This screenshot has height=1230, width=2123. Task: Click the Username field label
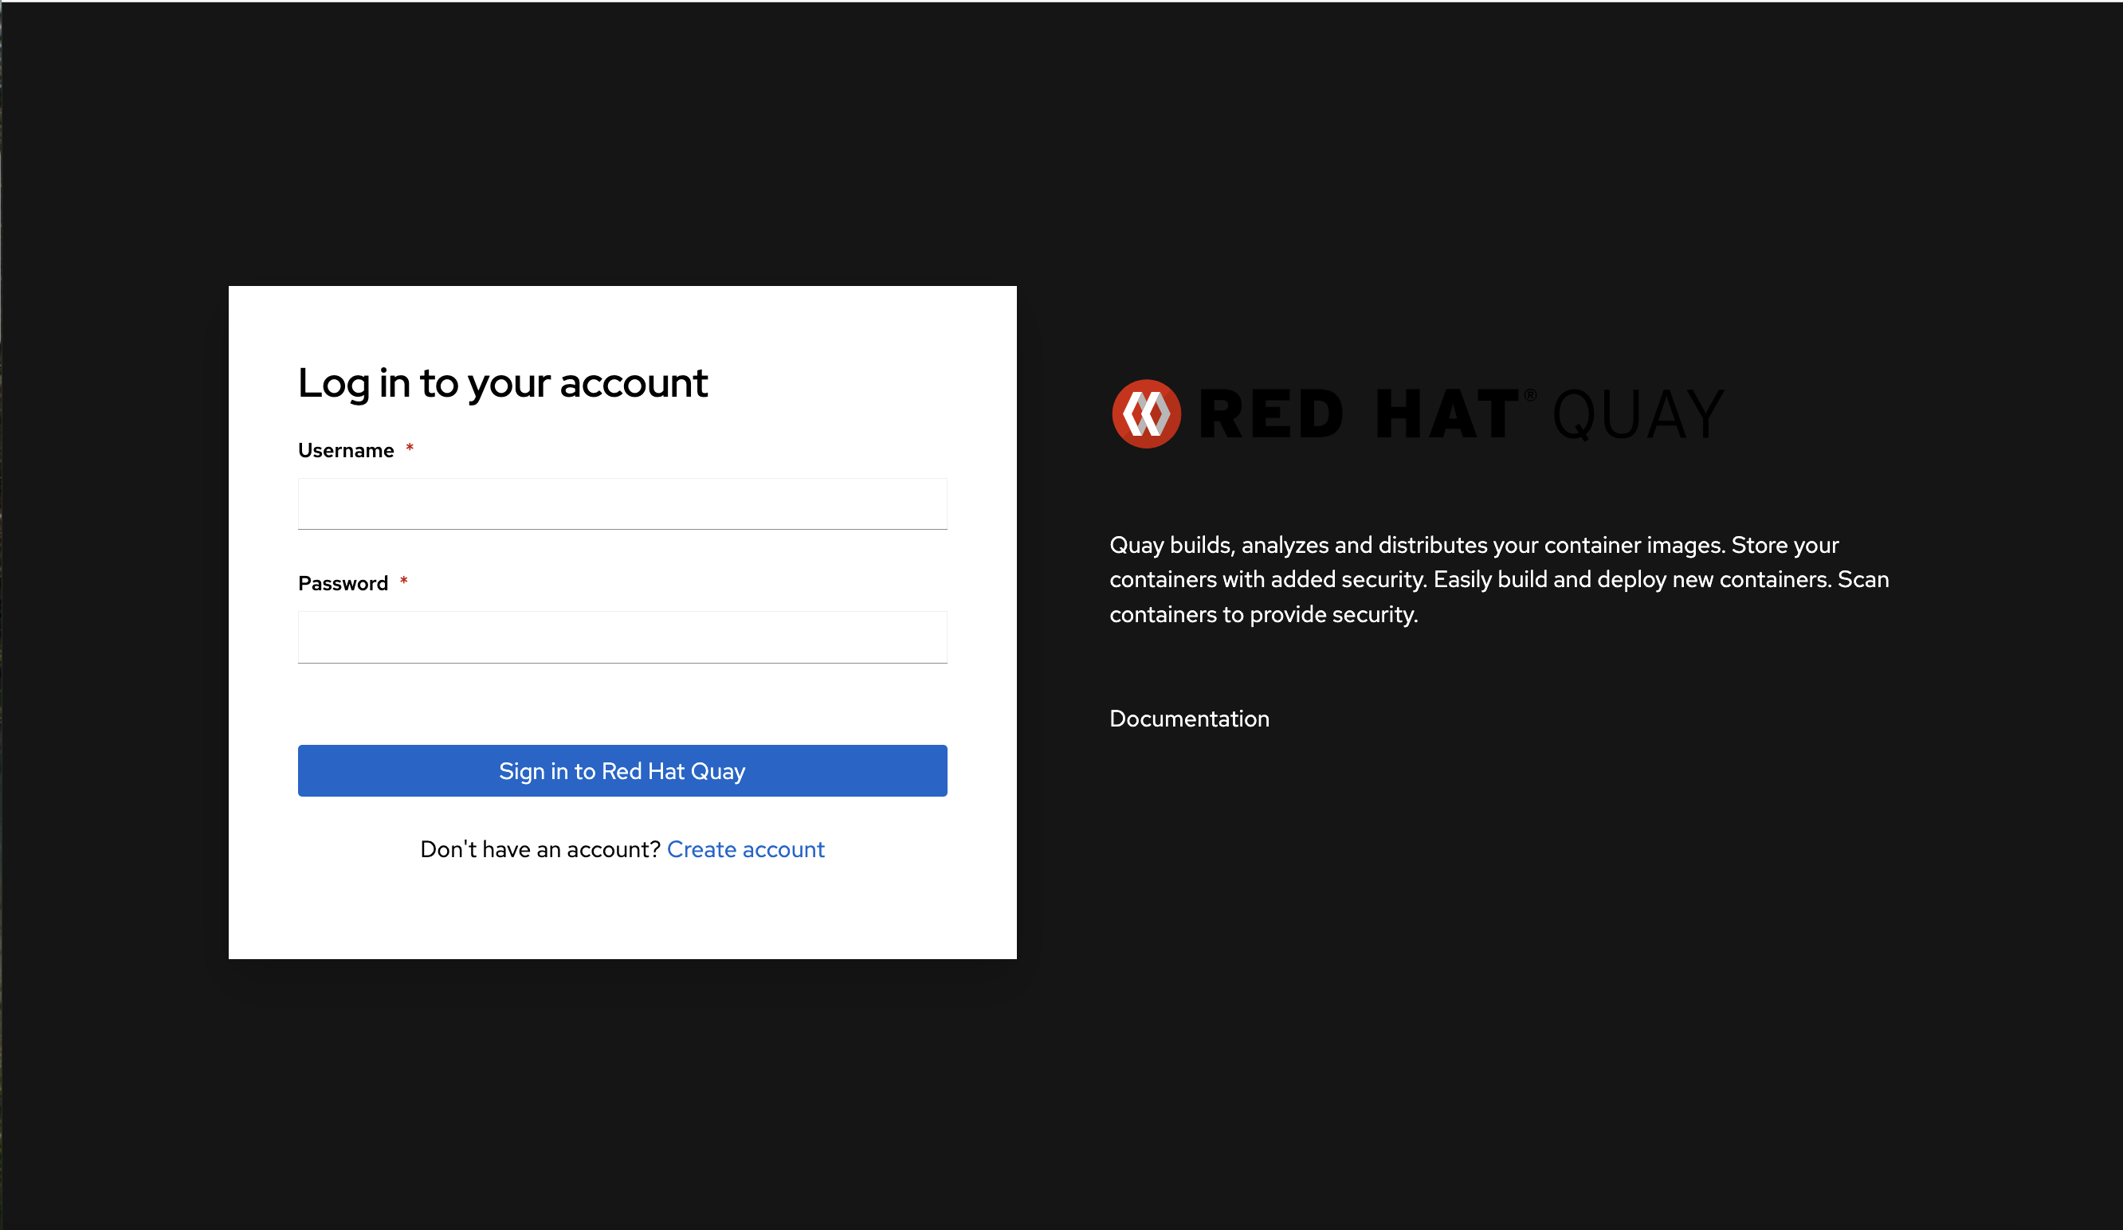point(345,450)
